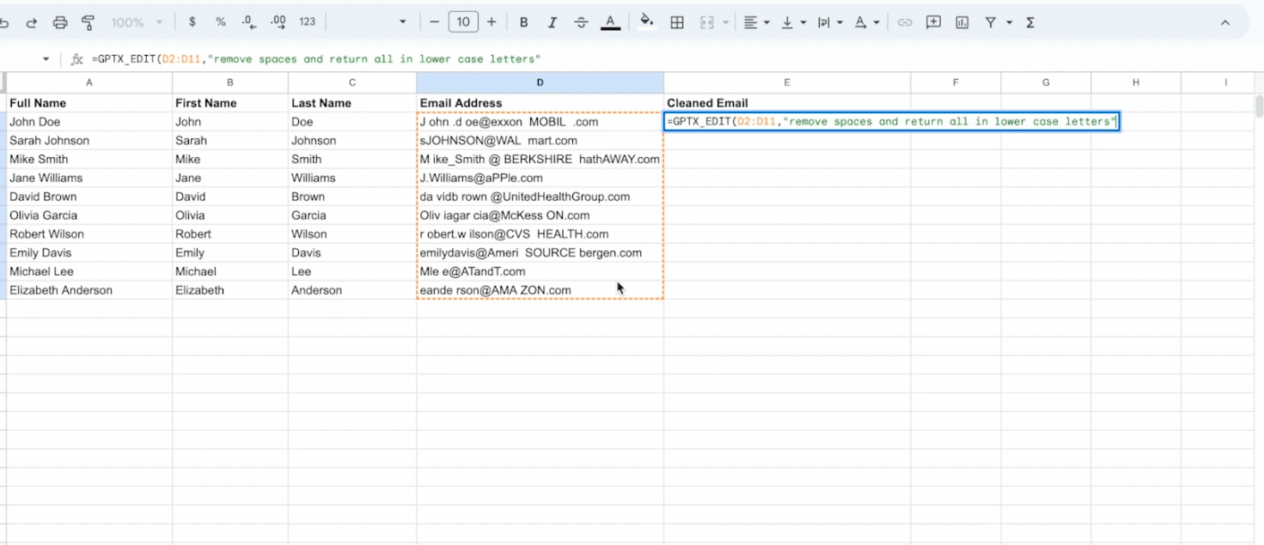Image resolution: width=1264 pixels, height=545 pixels.
Task: Increase decimal places icon
Action: (278, 23)
